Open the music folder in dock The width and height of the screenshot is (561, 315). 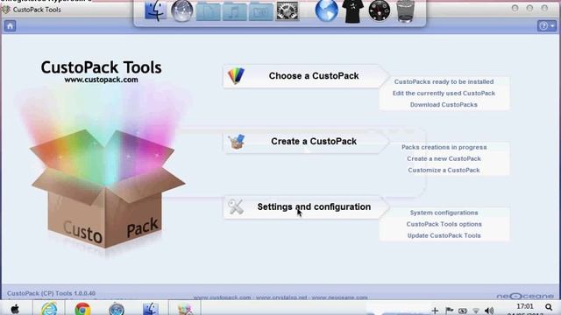click(235, 11)
